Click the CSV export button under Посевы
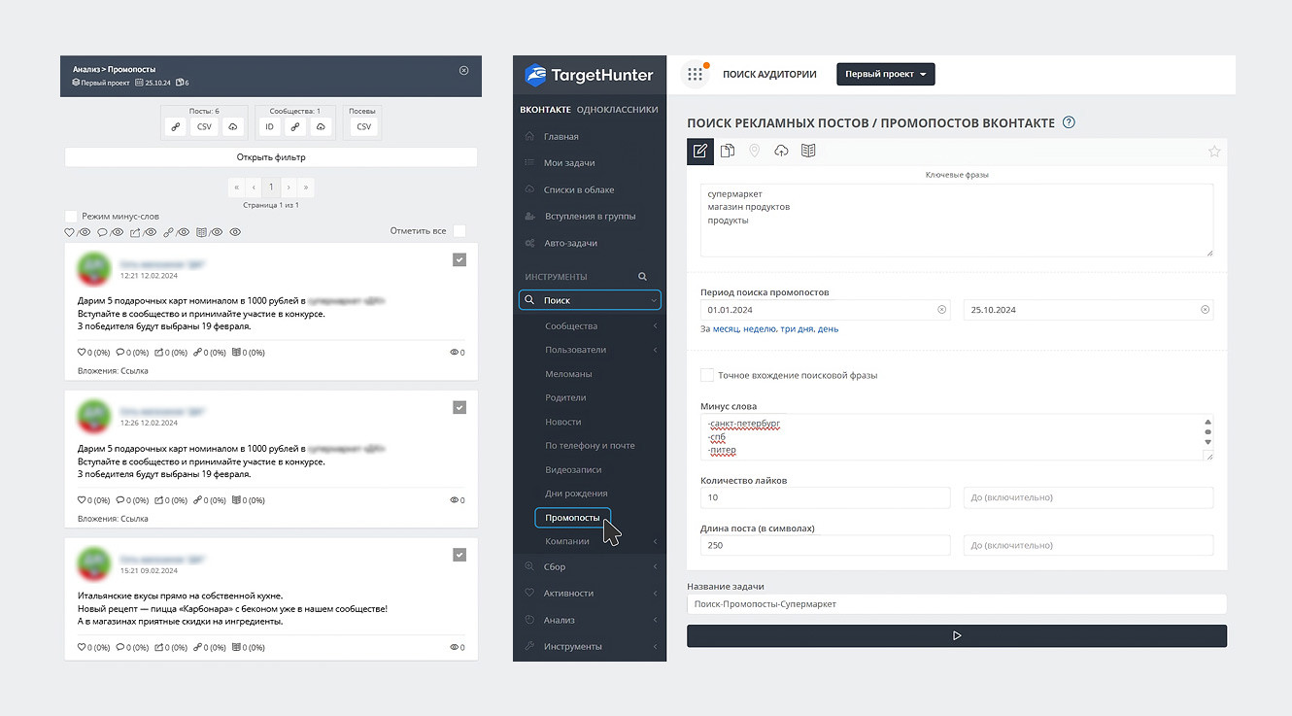The height and width of the screenshot is (716, 1292). [x=363, y=127]
